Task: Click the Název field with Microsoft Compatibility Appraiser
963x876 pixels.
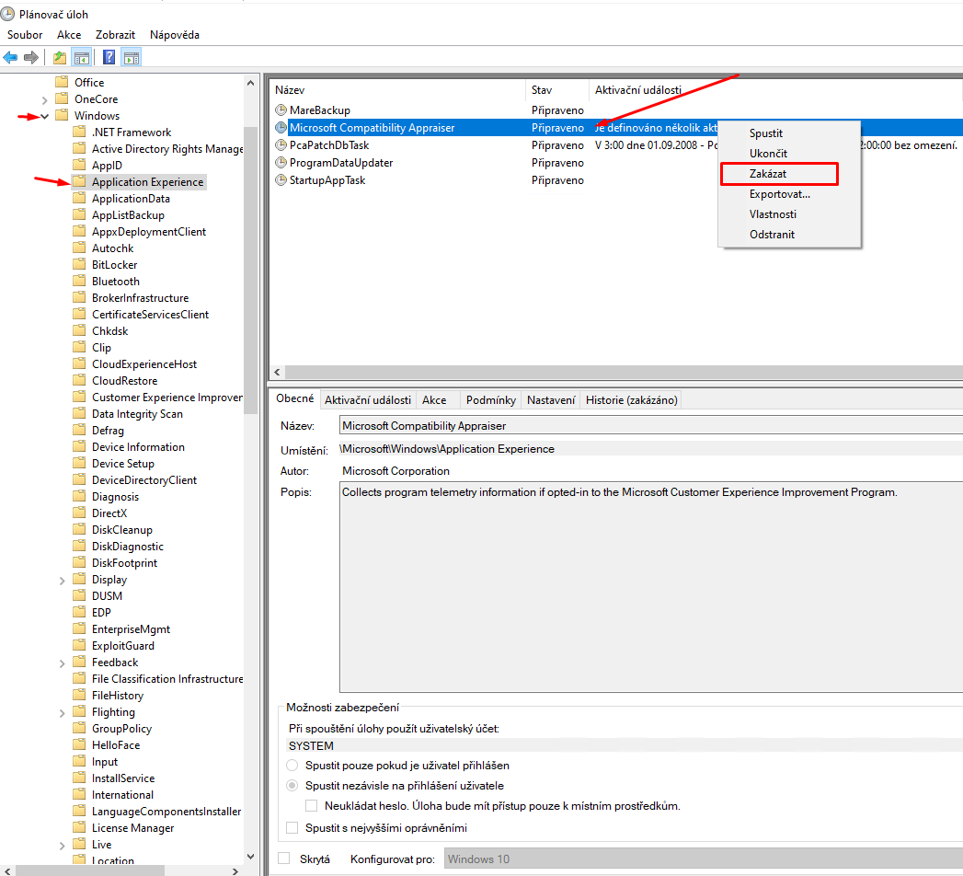Action: (x=651, y=426)
